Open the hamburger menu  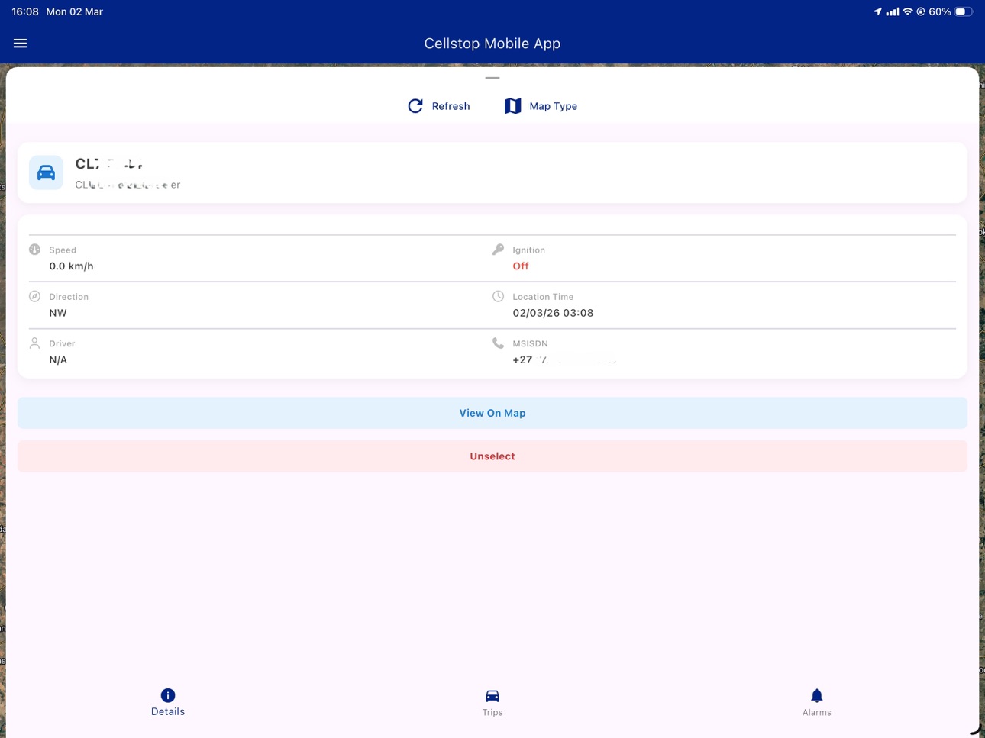coord(21,44)
